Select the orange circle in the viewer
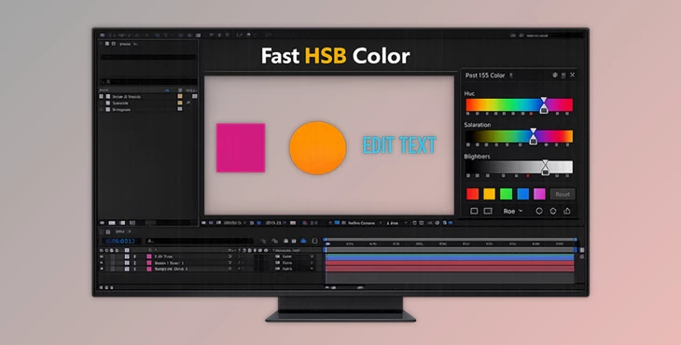Screen dimensions: 681x345 pos(318,148)
